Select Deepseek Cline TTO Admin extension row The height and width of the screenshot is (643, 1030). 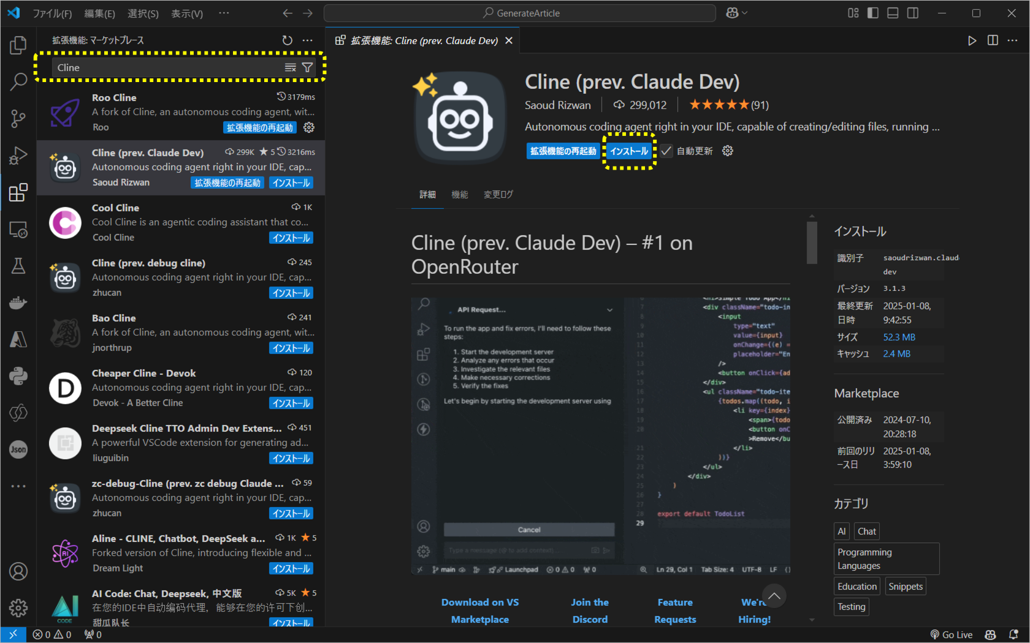click(x=181, y=443)
